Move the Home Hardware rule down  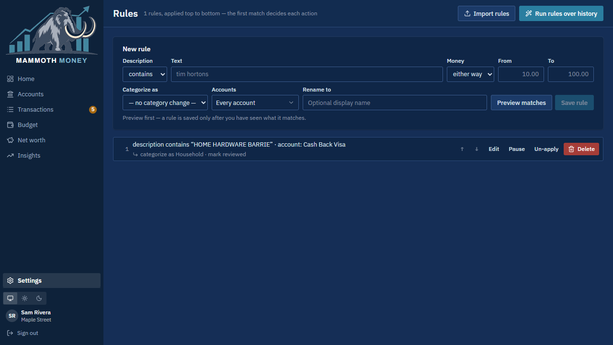click(477, 149)
